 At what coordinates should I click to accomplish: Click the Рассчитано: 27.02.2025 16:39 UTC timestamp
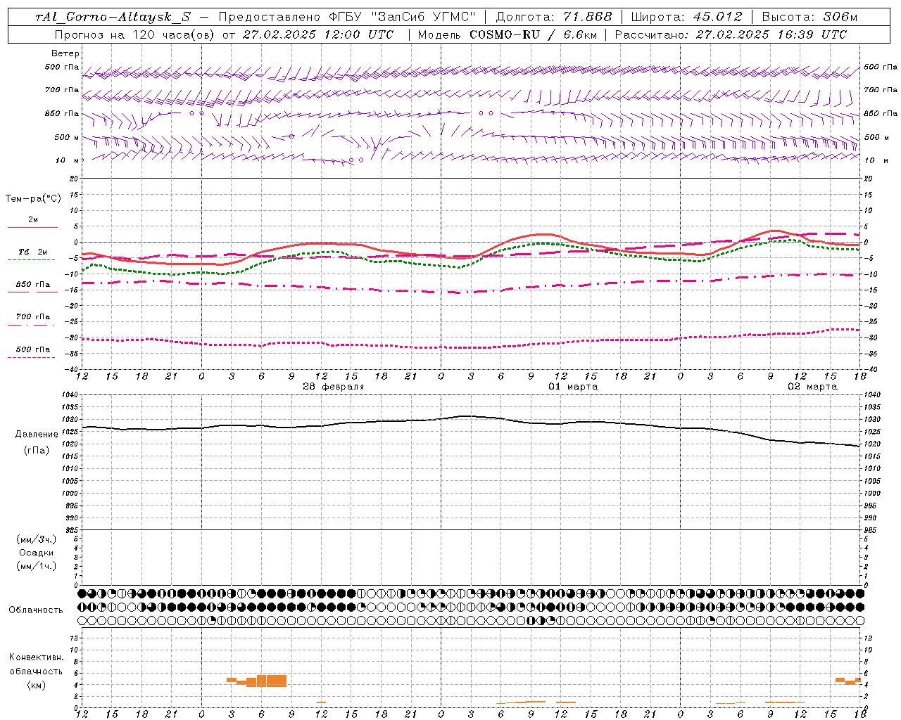tap(731, 34)
